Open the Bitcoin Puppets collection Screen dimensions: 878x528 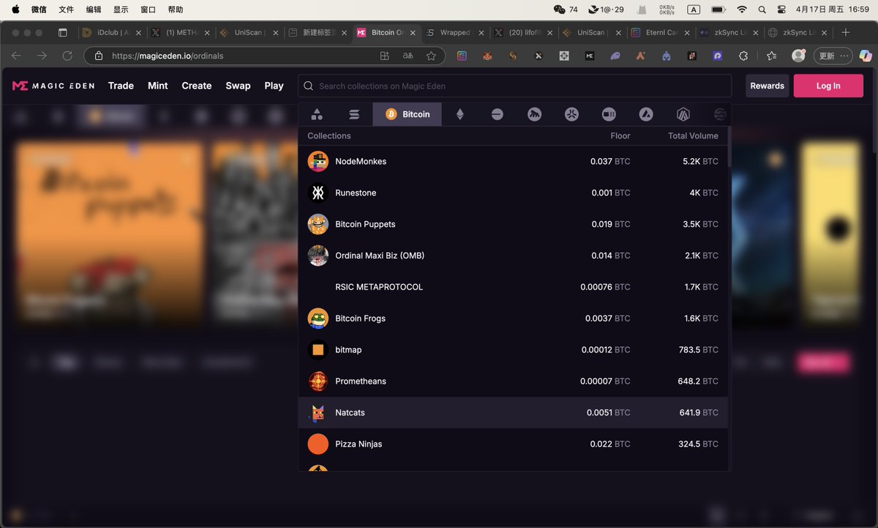(x=513, y=224)
